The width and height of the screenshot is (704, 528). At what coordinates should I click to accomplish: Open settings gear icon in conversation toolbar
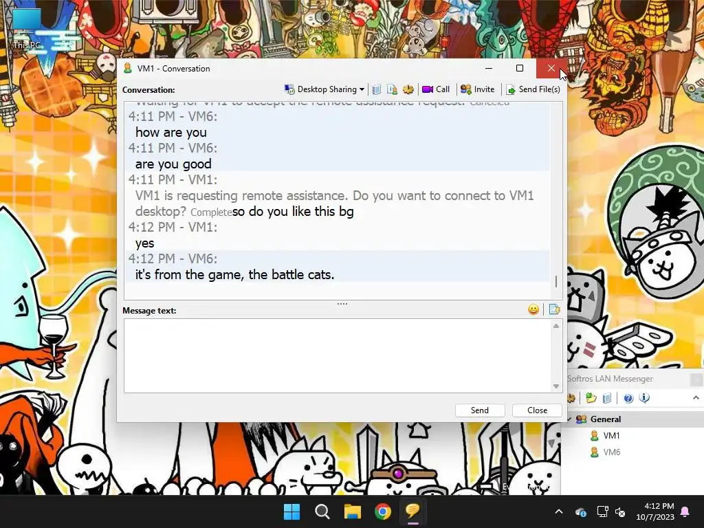(408, 89)
